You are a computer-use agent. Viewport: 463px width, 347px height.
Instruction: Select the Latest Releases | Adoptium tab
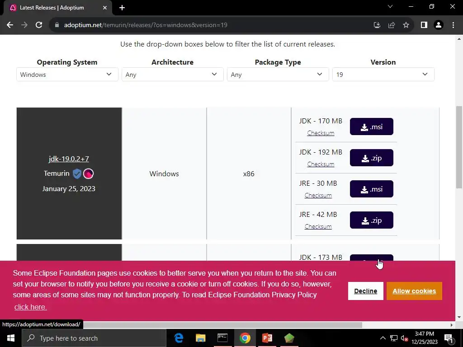[x=58, y=8]
